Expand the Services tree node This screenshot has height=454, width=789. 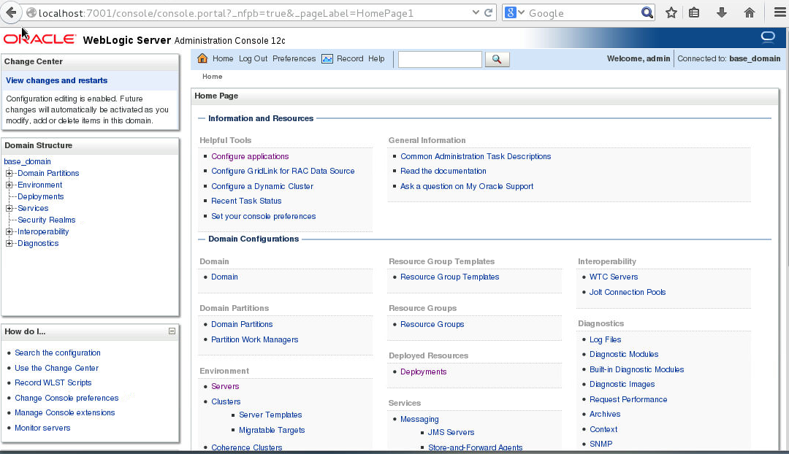(x=9, y=208)
